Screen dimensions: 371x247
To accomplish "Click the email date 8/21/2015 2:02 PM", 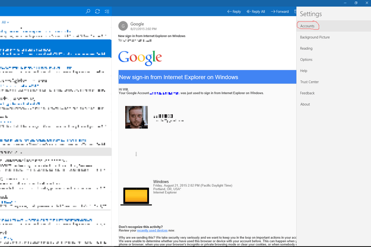I will (143, 29).
